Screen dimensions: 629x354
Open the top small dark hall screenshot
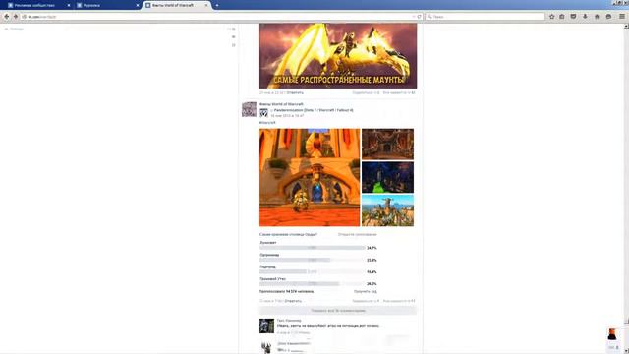click(x=387, y=145)
